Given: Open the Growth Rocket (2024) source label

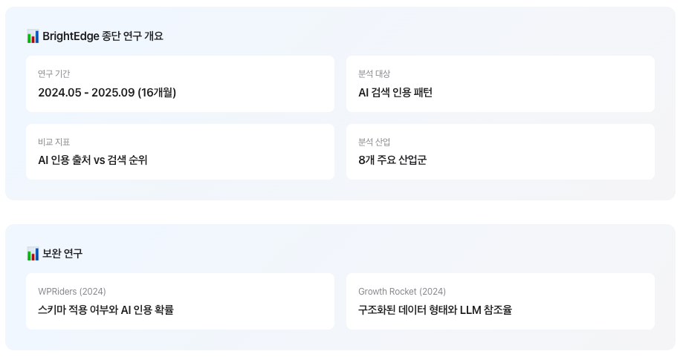Looking at the screenshot, I should pos(402,292).
